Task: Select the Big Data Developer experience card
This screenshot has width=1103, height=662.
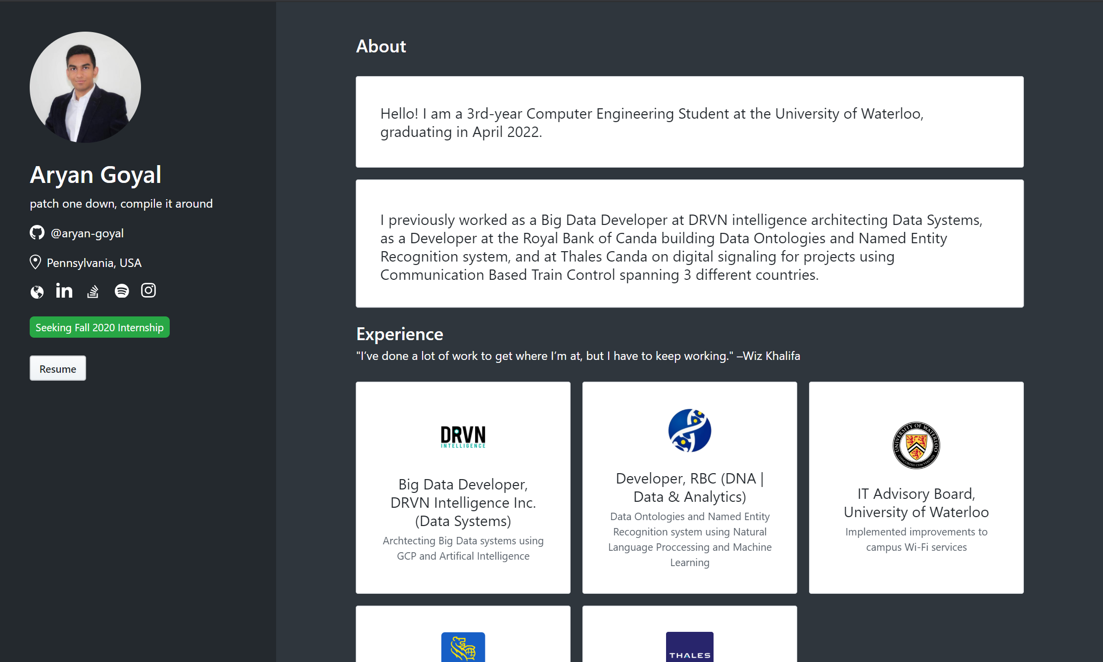Action: tap(463, 487)
